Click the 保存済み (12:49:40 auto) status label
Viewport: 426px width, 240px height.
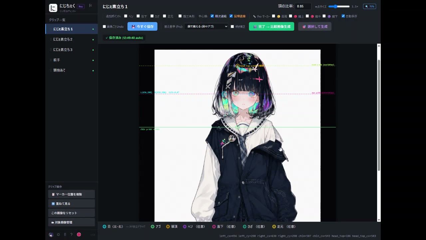(124, 38)
